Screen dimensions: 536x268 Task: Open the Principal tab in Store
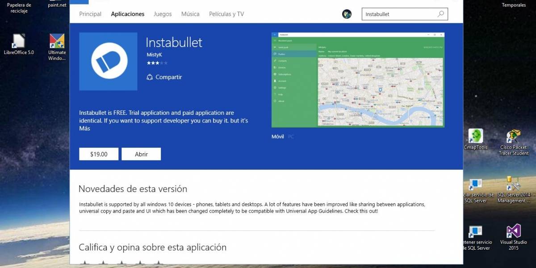(x=90, y=14)
